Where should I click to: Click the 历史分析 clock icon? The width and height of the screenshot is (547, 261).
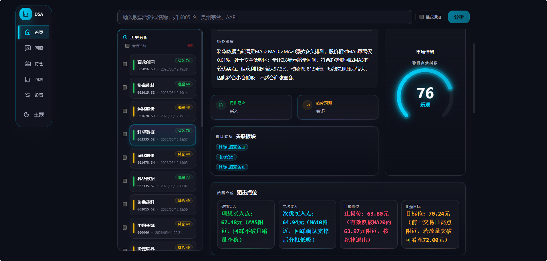pyautogui.click(x=125, y=37)
